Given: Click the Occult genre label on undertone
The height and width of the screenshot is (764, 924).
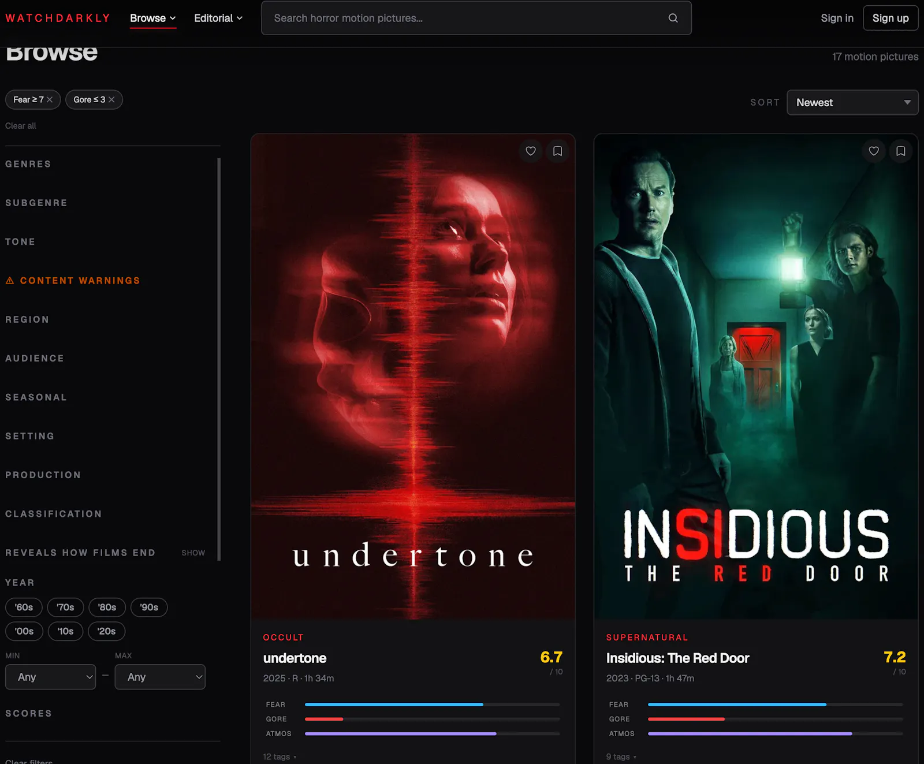Looking at the screenshot, I should click(283, 638).
